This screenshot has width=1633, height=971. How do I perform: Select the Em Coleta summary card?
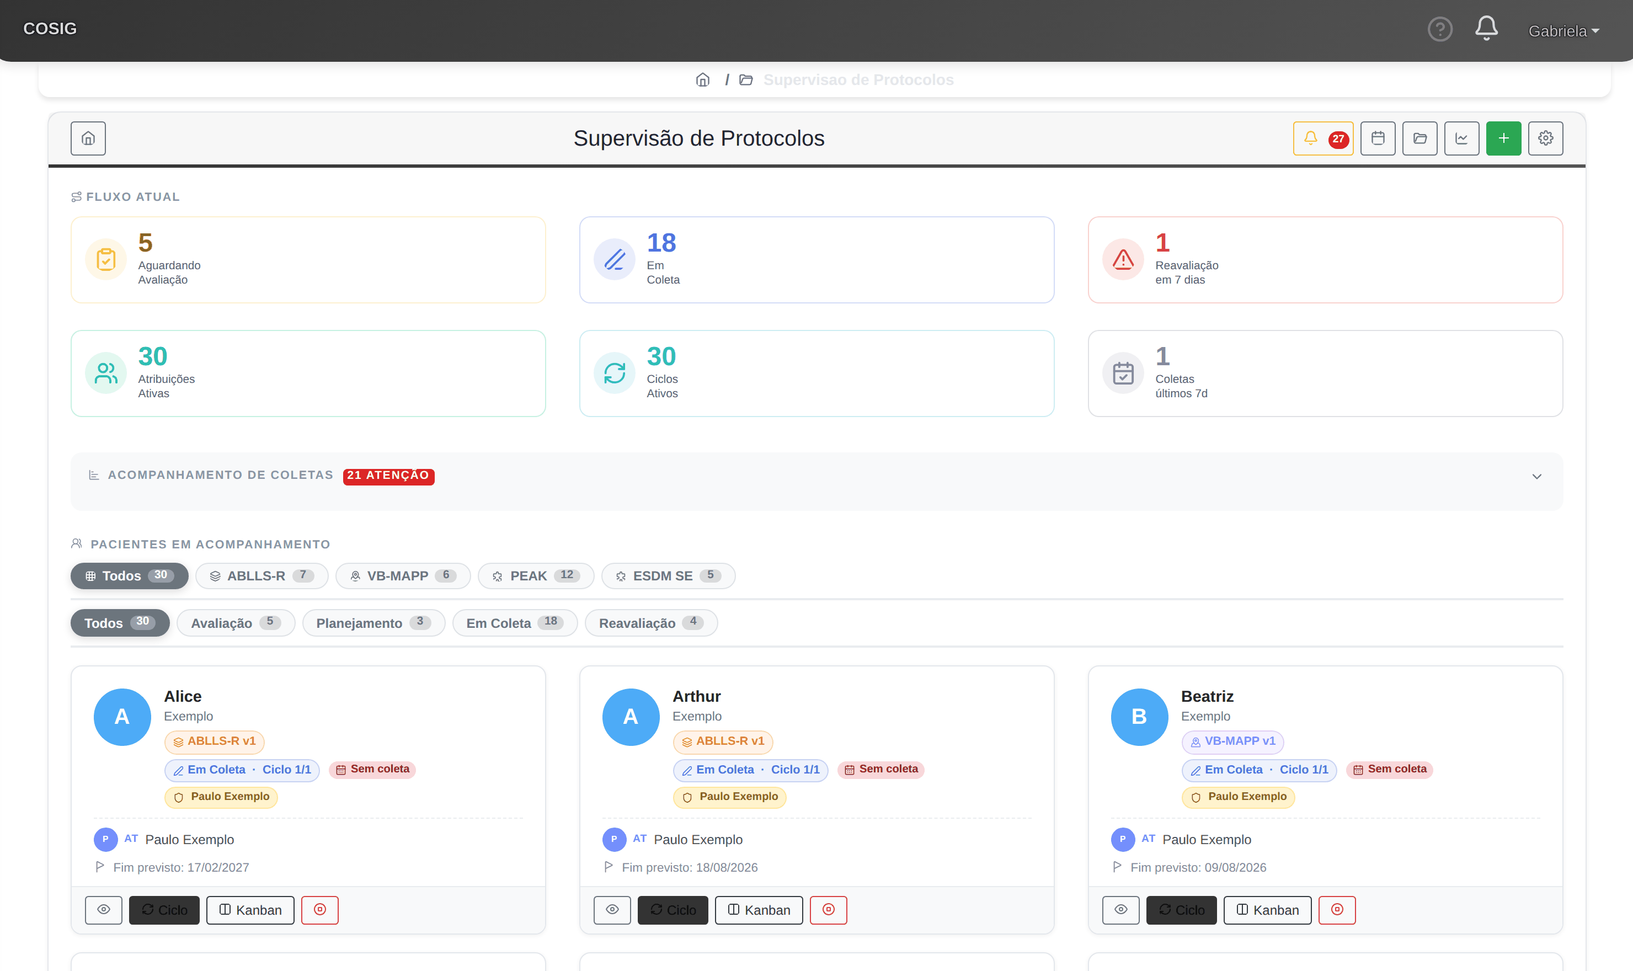[816, 260]
